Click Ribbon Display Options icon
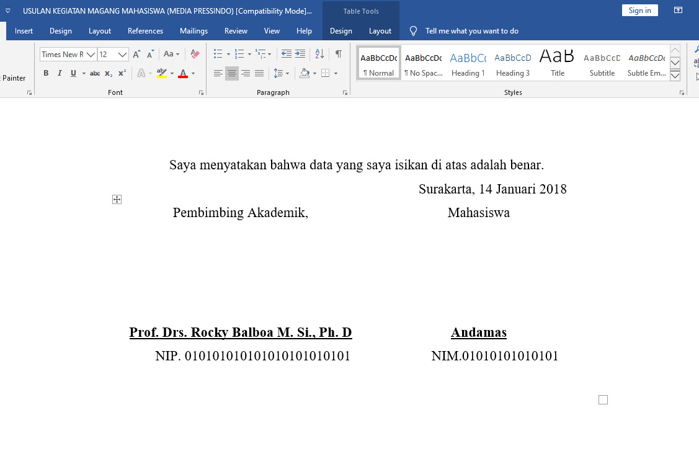Screen dimensions: 699x459 pos(678,11)
